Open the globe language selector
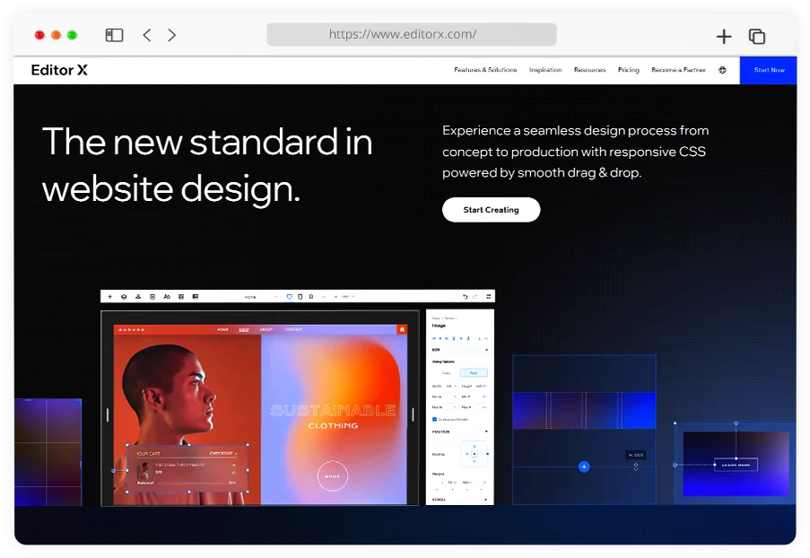This screenshot has height=558, width=810. pyautogui.click(x=722, y=70)
